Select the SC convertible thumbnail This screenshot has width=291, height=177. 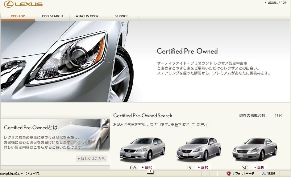(255, 149)
